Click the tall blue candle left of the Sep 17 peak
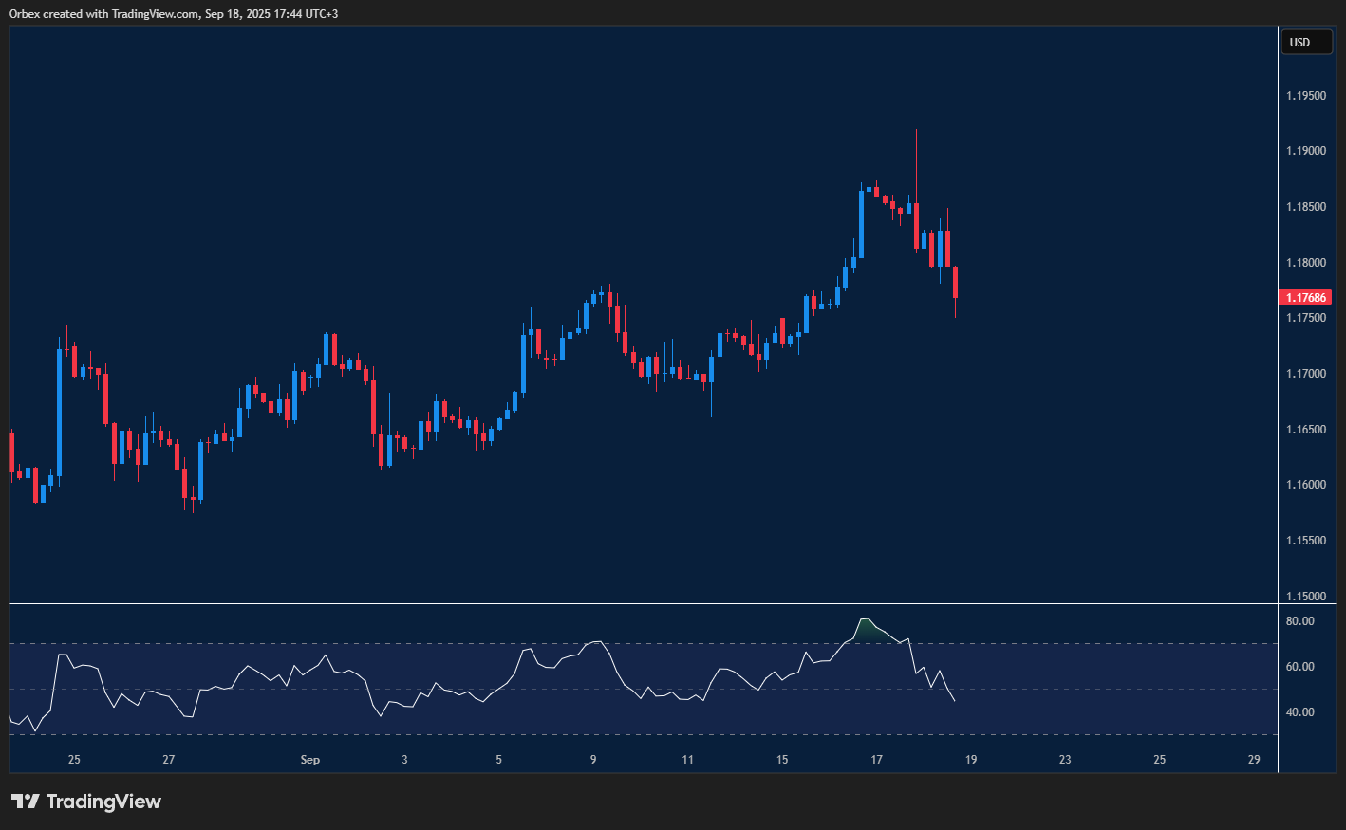The image size is (1346, 830). point(862,223)
